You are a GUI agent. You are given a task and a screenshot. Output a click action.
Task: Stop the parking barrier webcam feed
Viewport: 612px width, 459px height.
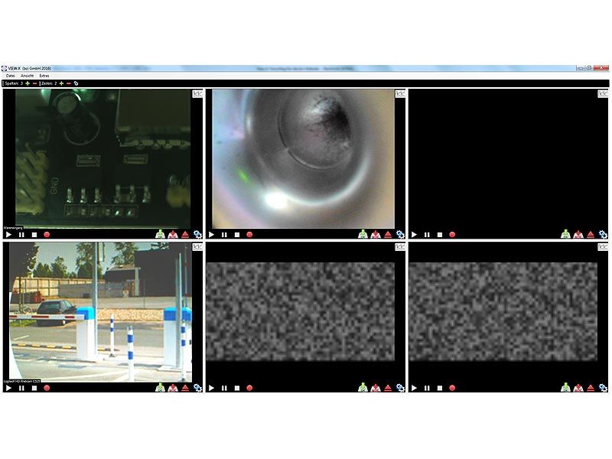[x=34, y=388]
